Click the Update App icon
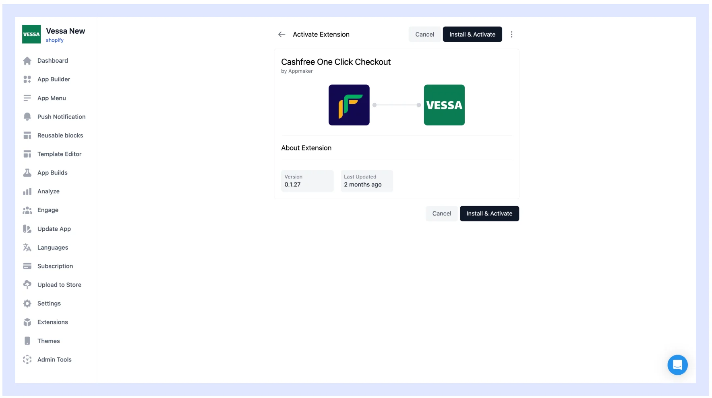This screenshot has width=712, height=398. (x=27, y=229)
